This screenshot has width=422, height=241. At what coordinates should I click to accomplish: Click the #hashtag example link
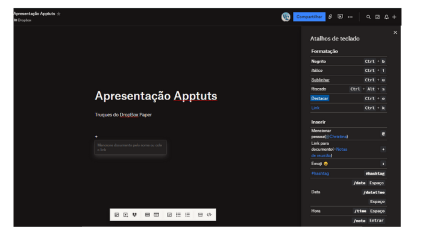320,174
